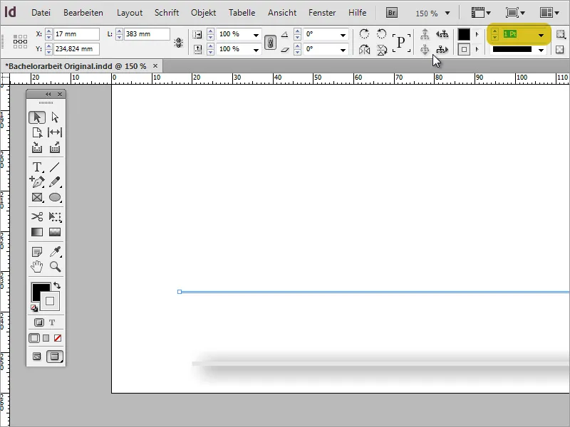The width and height of the screenshot is (570, 427).
Task: Select Bachelorarbeit Original.indd document tab
Action: pyautogui.click(x=76, y=66)
